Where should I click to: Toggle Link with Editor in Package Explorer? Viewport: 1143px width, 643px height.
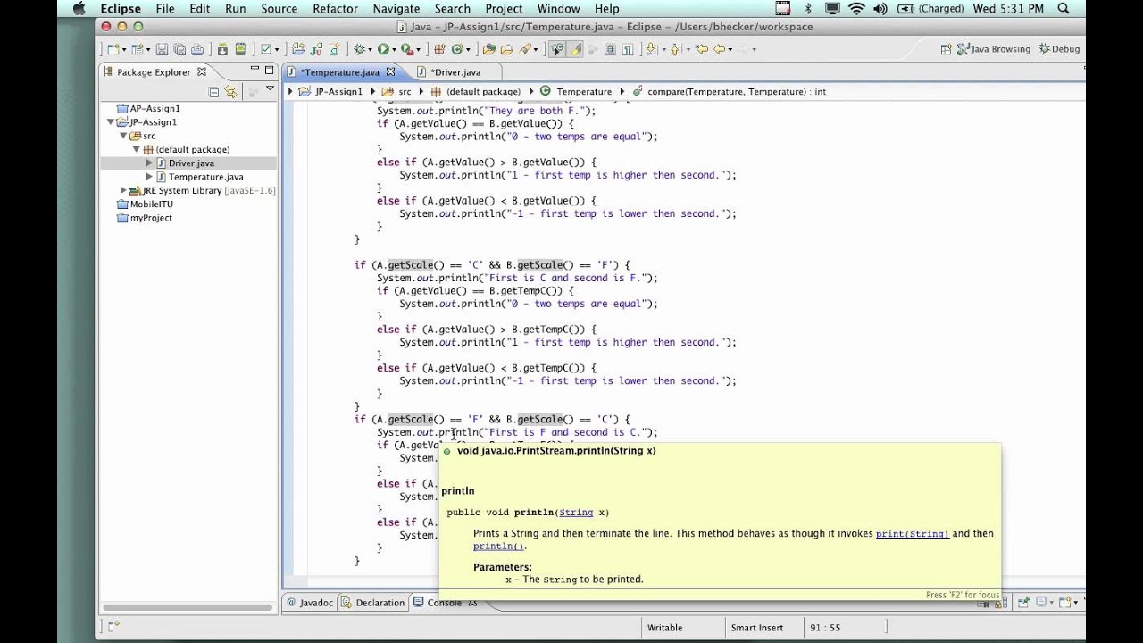click(x=231, y=91)
